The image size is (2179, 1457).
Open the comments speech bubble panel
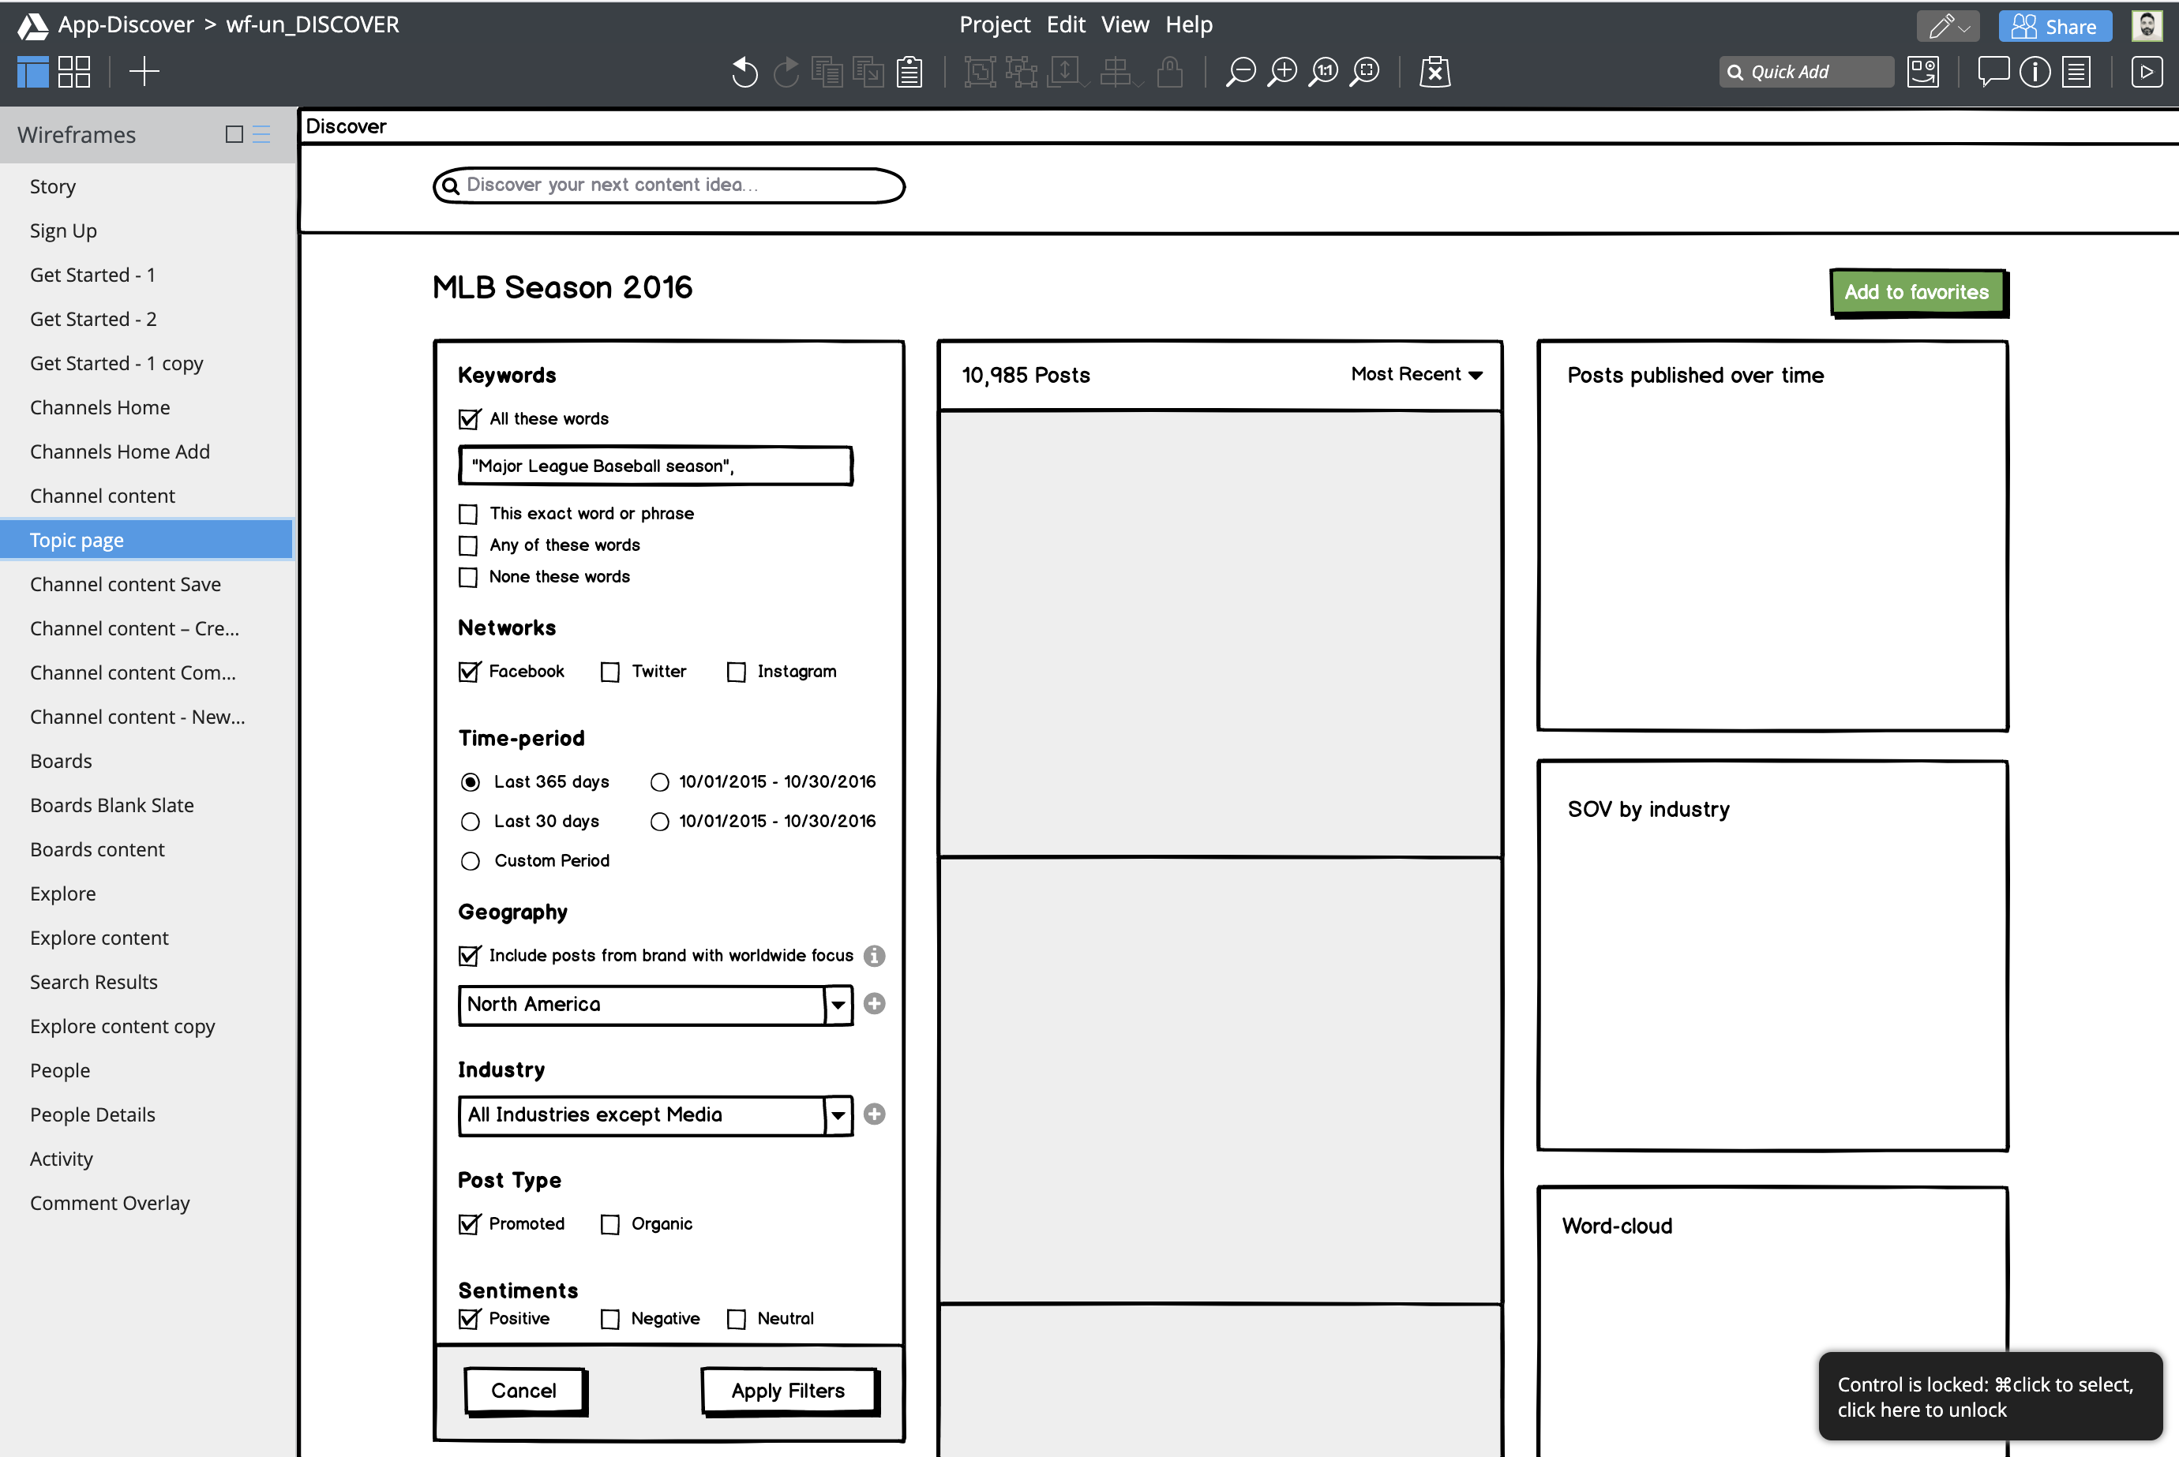click(x=1992, y=72)
